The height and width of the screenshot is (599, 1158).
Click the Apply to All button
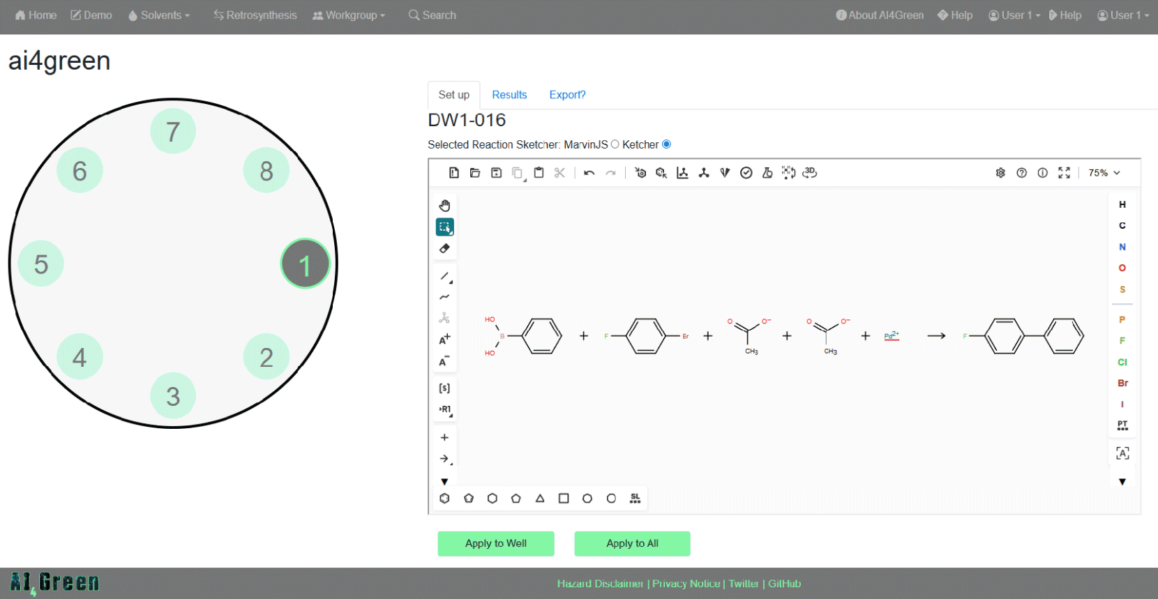[633, 544]
